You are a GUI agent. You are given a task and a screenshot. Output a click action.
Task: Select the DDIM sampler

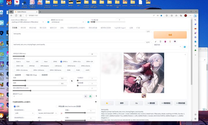pyautogui.click(x=67, y=70)
